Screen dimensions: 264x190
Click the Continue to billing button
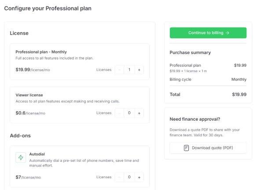point(208,33)
